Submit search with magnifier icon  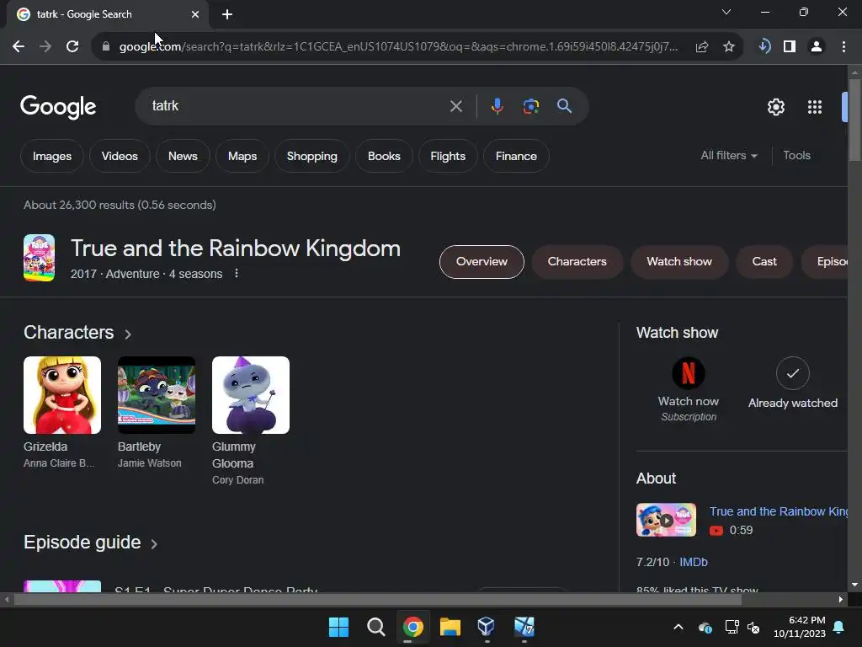[x=565, y=105]
